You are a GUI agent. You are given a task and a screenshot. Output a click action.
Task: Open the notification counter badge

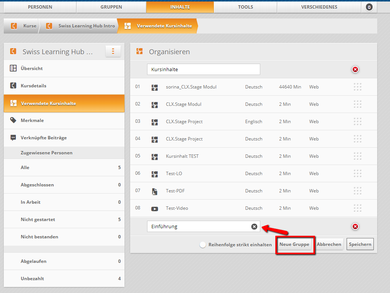369,7
